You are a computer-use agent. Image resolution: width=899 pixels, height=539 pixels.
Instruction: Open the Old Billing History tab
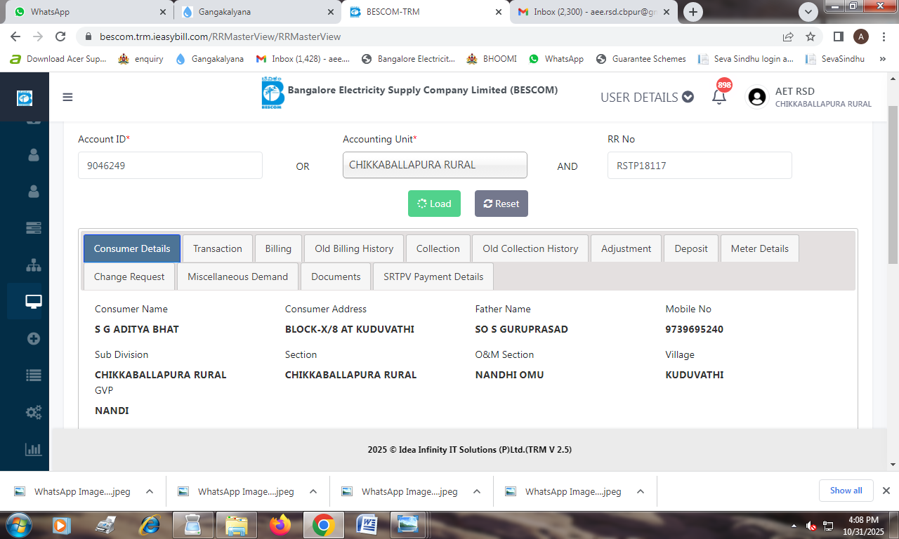(x=354, y=248)
